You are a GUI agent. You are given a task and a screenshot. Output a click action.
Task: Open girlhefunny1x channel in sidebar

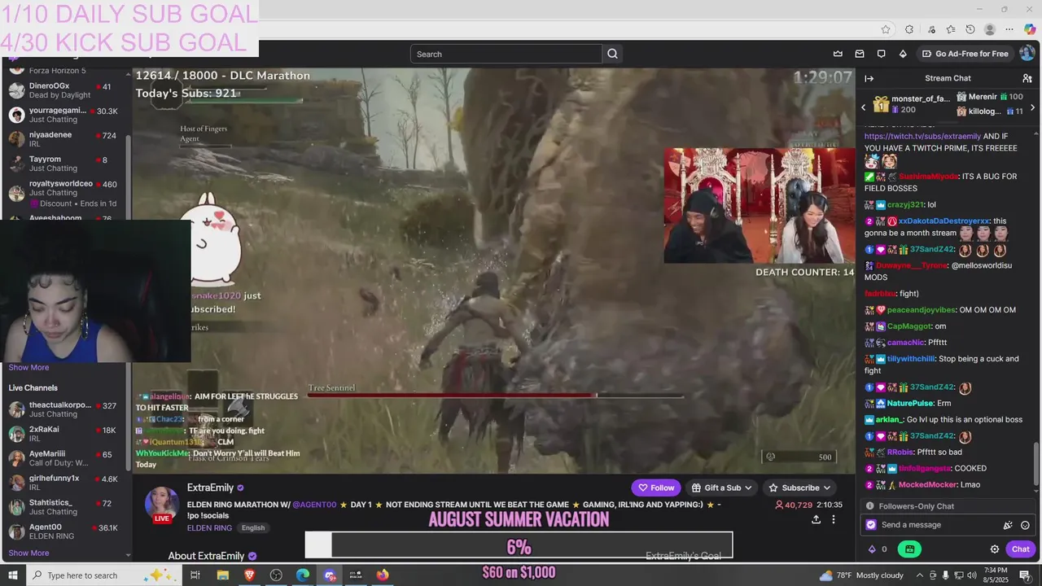click(65, 483)
